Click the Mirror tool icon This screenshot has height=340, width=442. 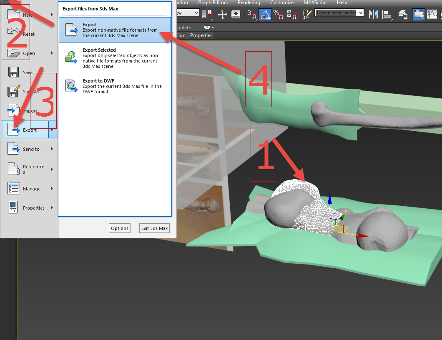374,14
